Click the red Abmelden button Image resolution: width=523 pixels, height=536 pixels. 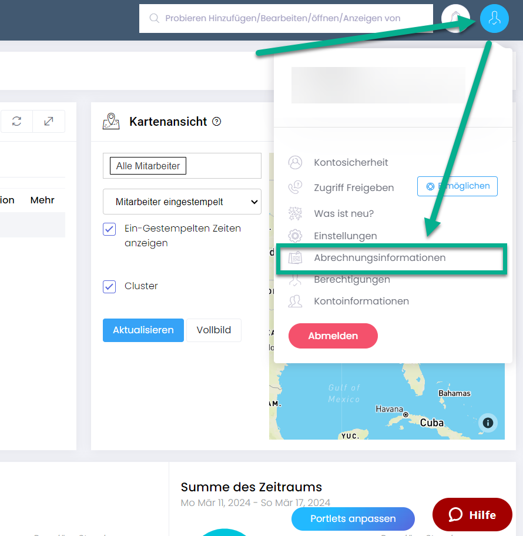tap(333, 336)
